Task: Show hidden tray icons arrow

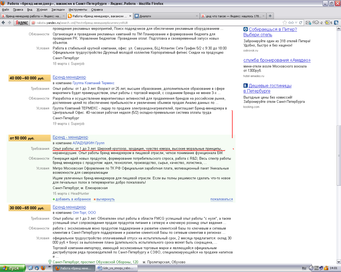Action: 311,268
